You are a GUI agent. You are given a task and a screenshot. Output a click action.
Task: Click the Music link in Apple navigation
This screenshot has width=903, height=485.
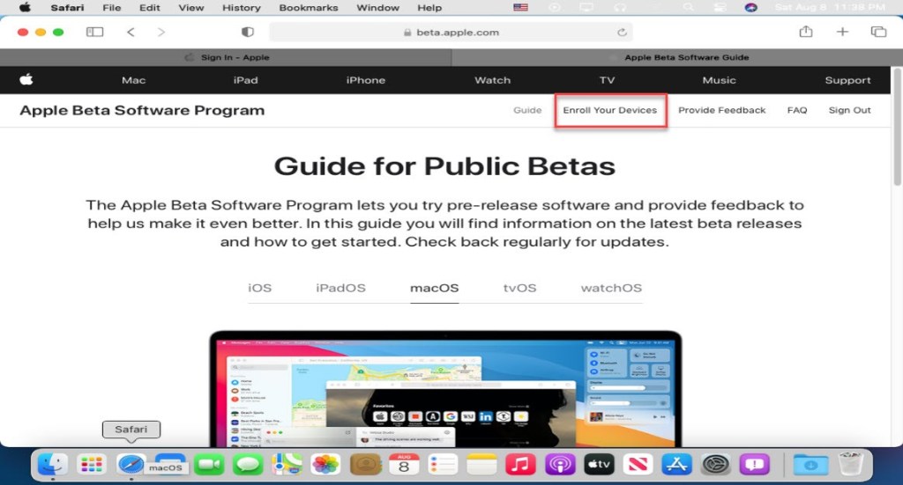pyautogui.click(x=720, y=80)
